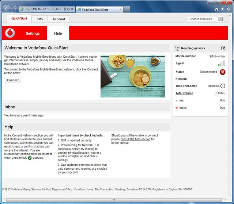The height and width of the screenshot is (204, 234).
Task: Follow the 'consult the help section' link
Action: click(135, 139)
